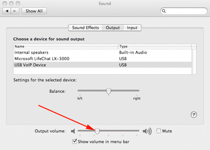
Task: Click the low volume speaker icon
Action: click(73, 131)
